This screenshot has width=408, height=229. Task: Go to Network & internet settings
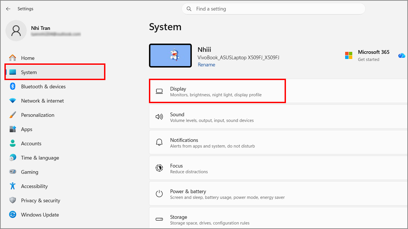(x=55, y=101)
